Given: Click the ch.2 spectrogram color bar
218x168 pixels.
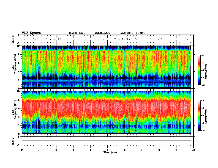Looking at the screenshot, I should (x=199, y=116).
